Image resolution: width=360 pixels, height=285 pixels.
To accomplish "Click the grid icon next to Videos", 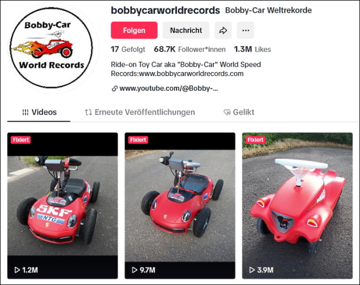I will click(x=25, y=112).
